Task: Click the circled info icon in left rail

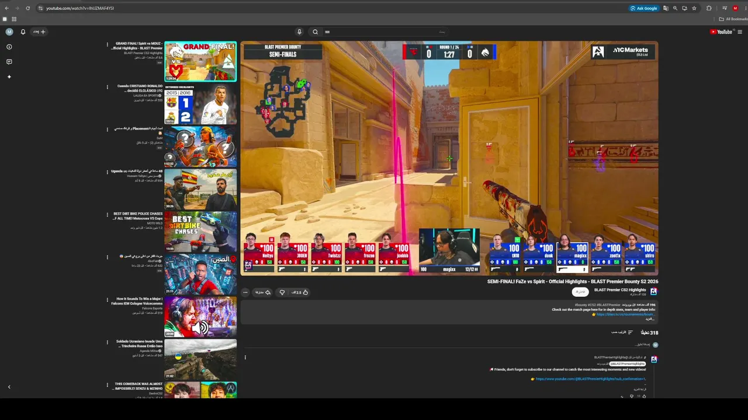Action: coord(9,47)
